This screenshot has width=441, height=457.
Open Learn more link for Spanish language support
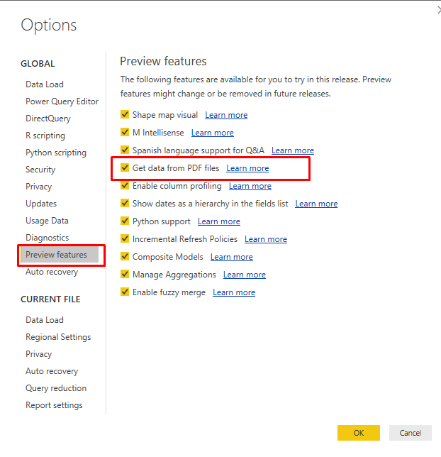click(292, 150)
